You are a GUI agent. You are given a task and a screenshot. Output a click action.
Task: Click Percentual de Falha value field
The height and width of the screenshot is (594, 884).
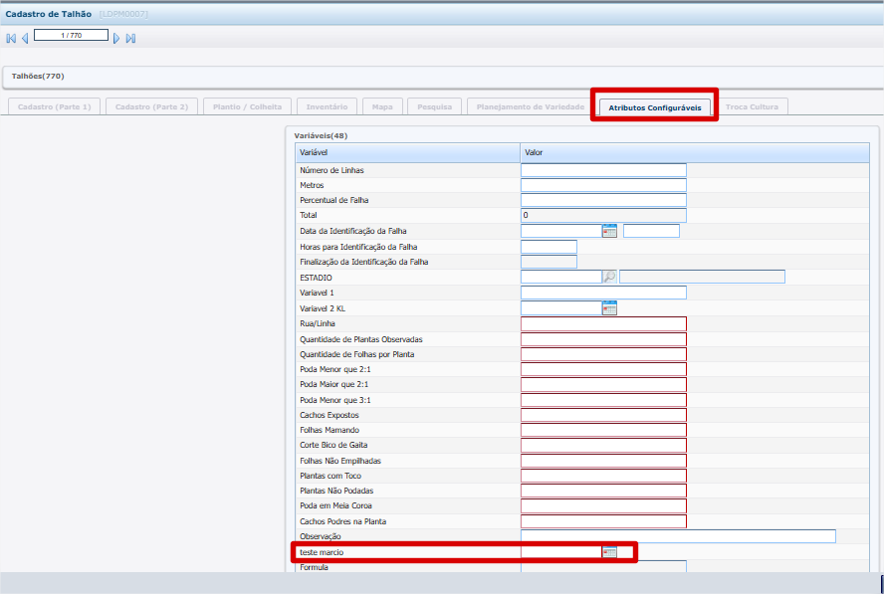click(x=603, y=200)
